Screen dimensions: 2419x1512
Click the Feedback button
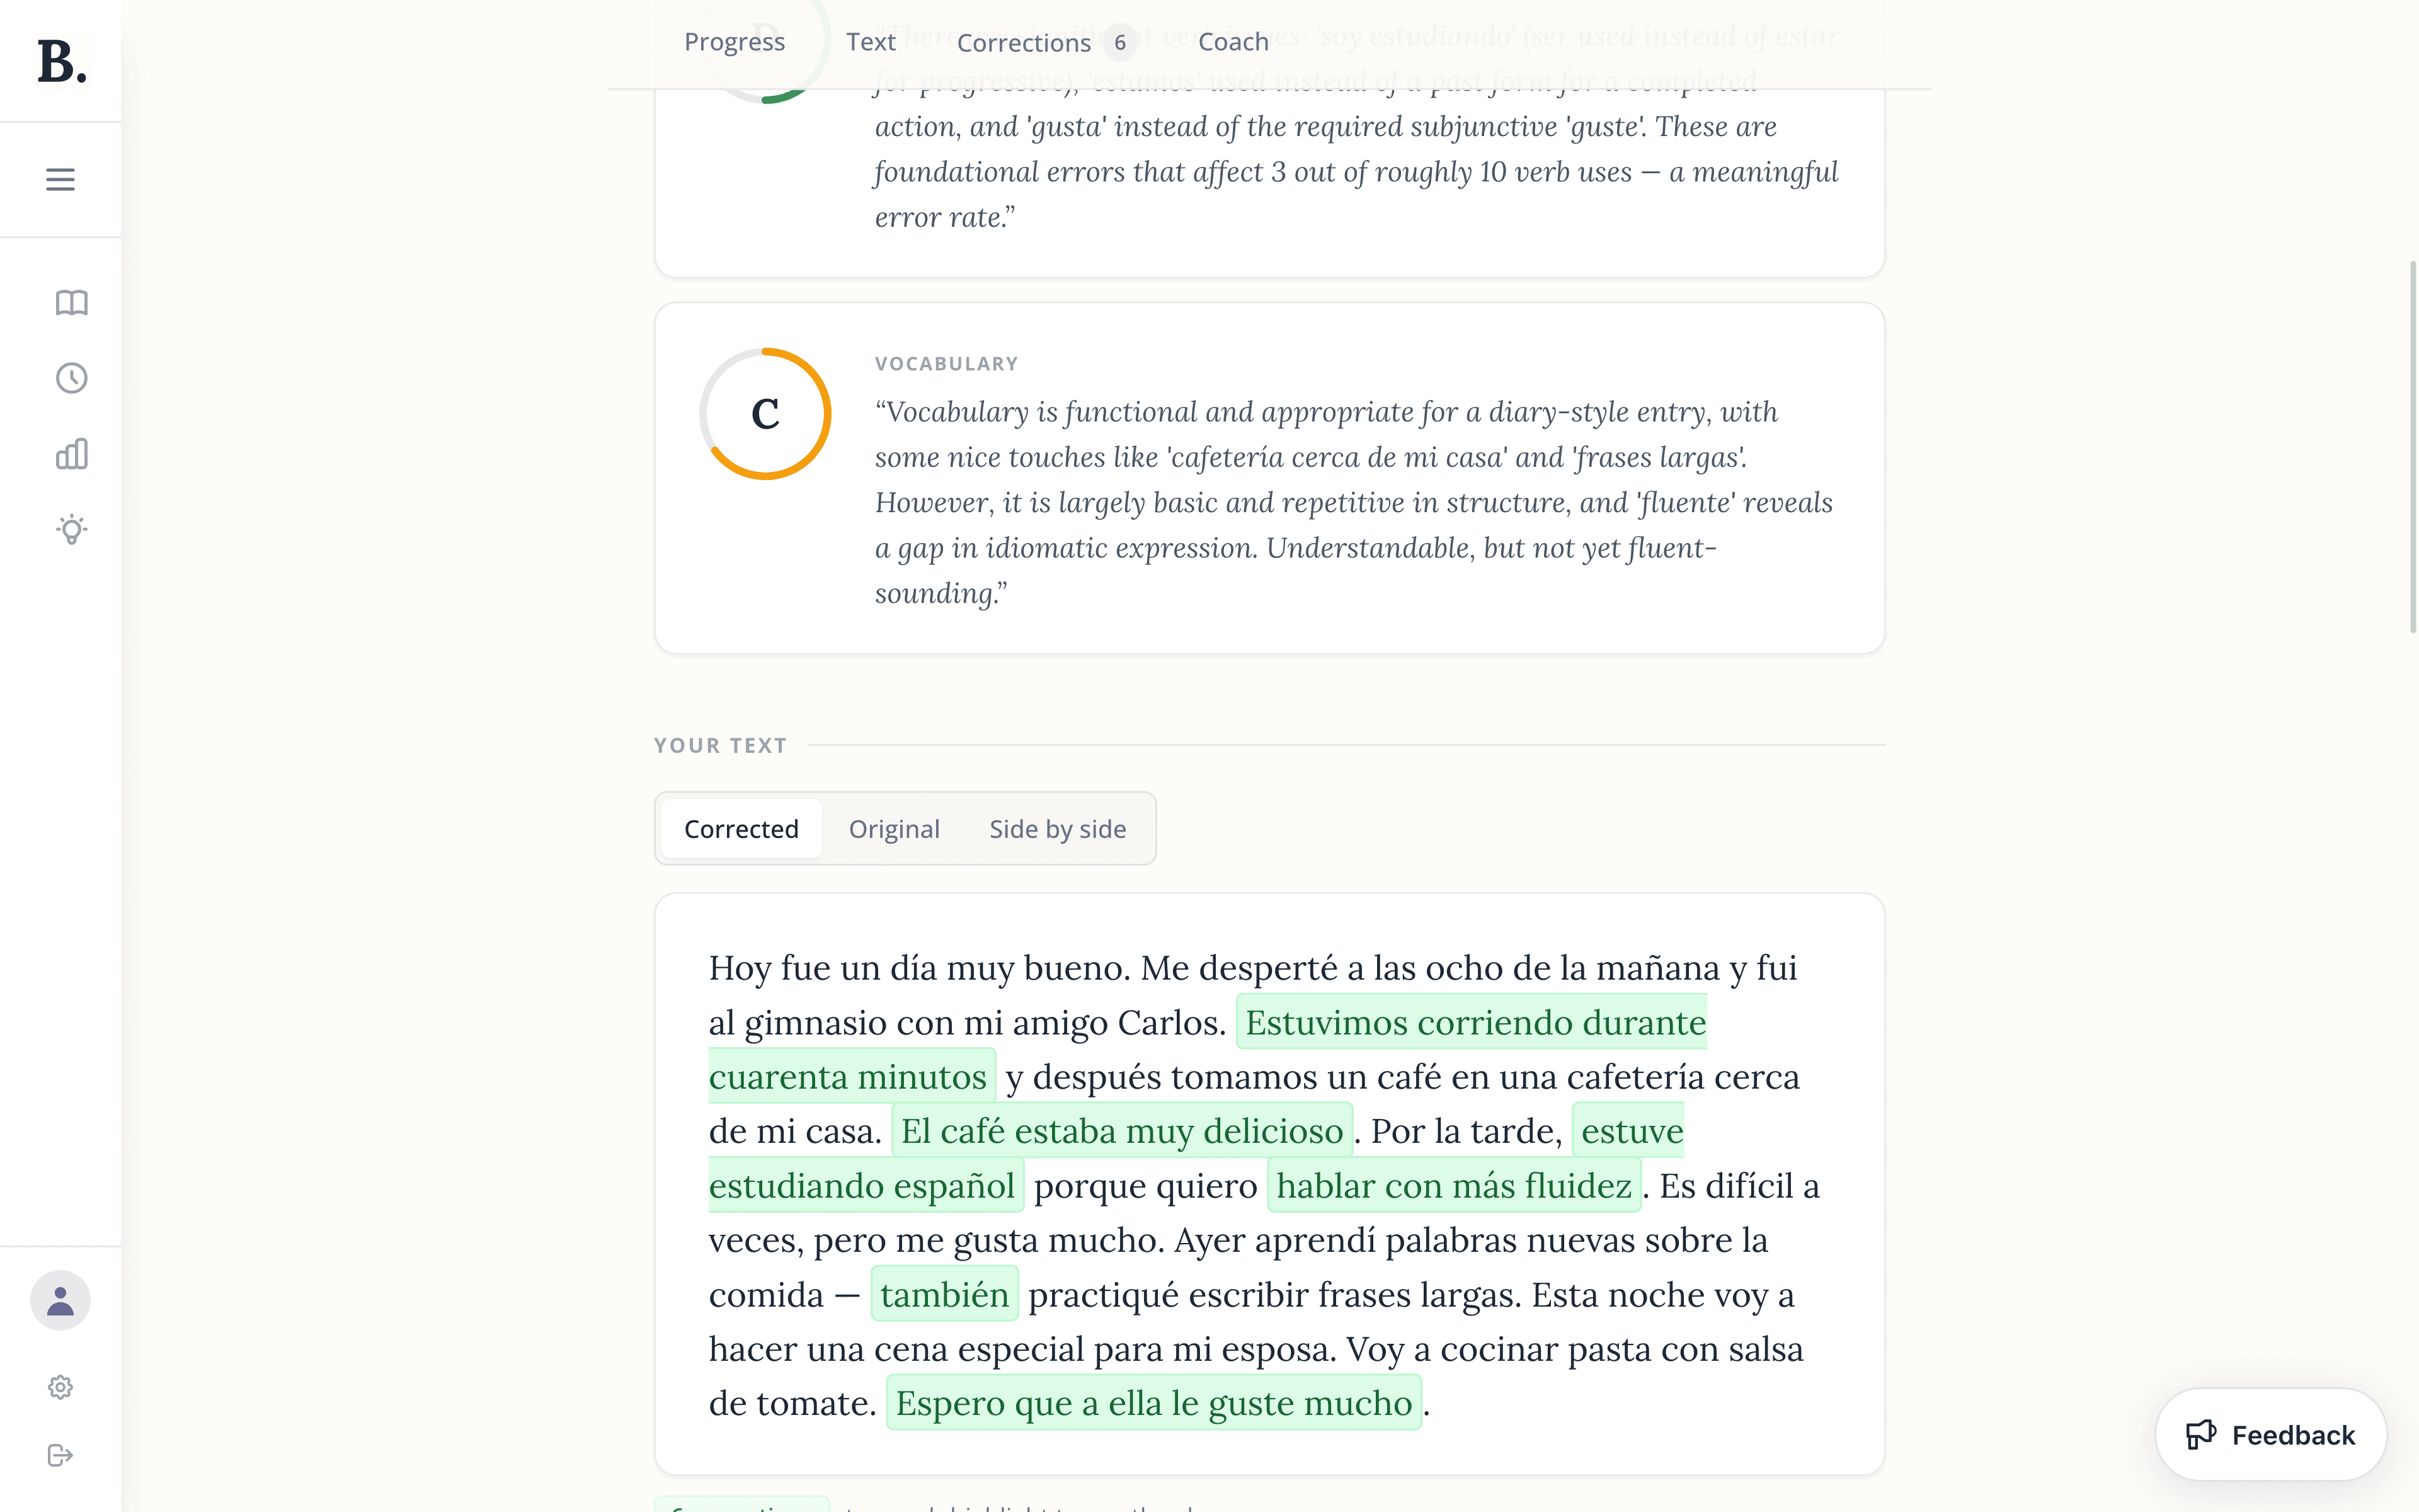pos(2271,1434)
